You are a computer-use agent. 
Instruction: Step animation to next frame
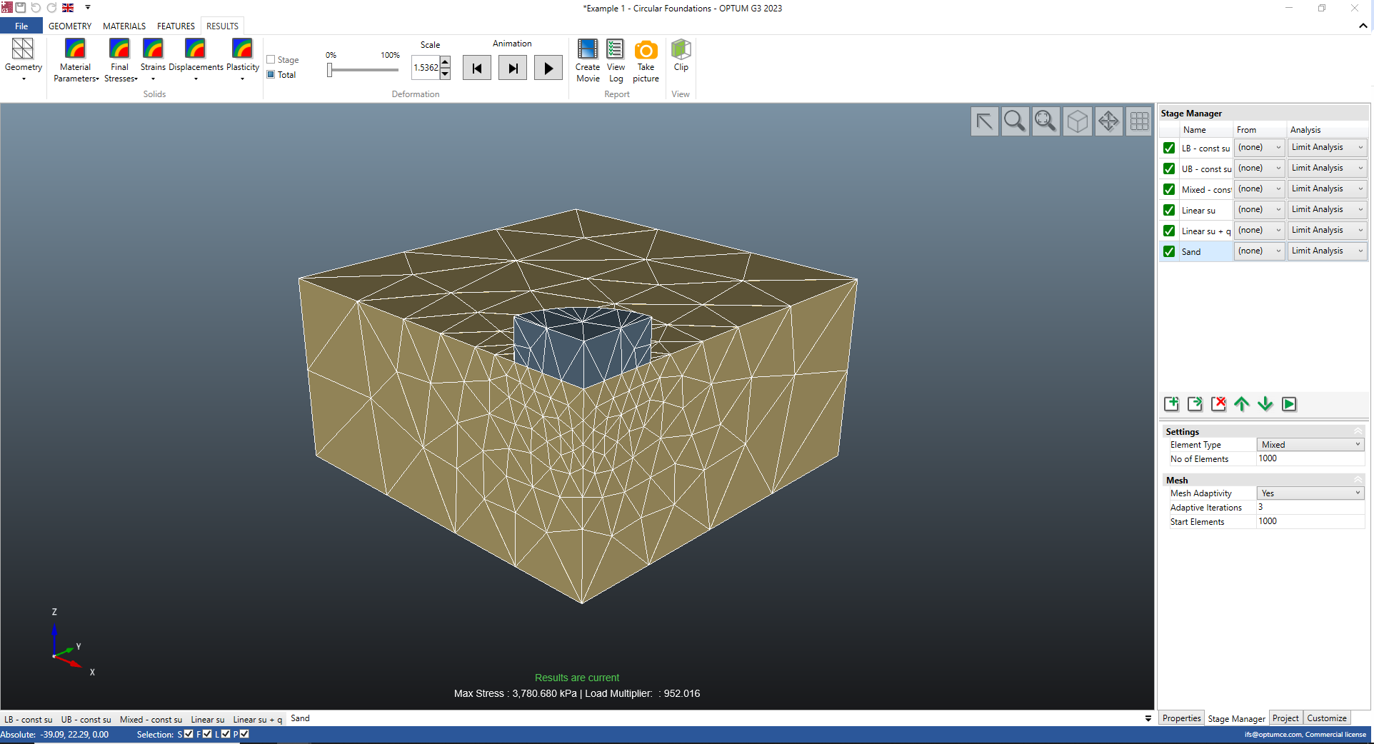[x=513, y=69]
